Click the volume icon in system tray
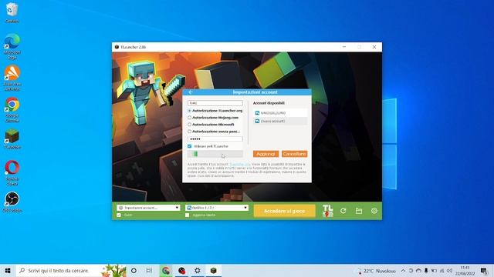 click(449, 270)
